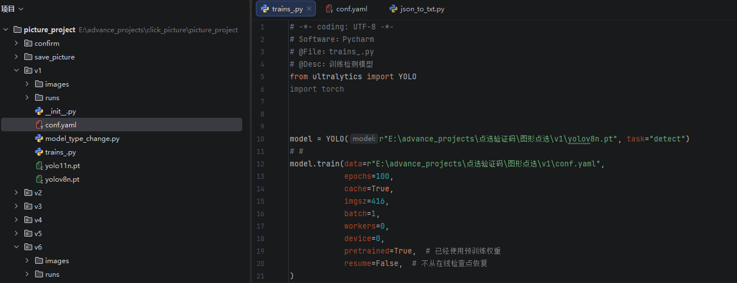737x283 pixels.
Task: Click the model_type_change.py Python file icon
Action: [39, 139]
